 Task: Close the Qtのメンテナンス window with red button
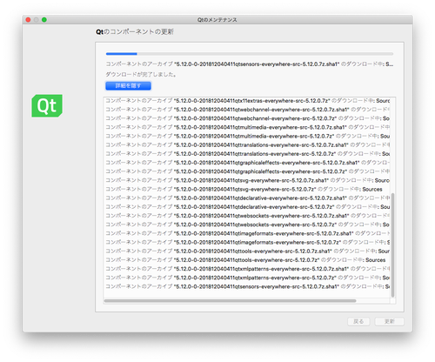coord(28,20)
